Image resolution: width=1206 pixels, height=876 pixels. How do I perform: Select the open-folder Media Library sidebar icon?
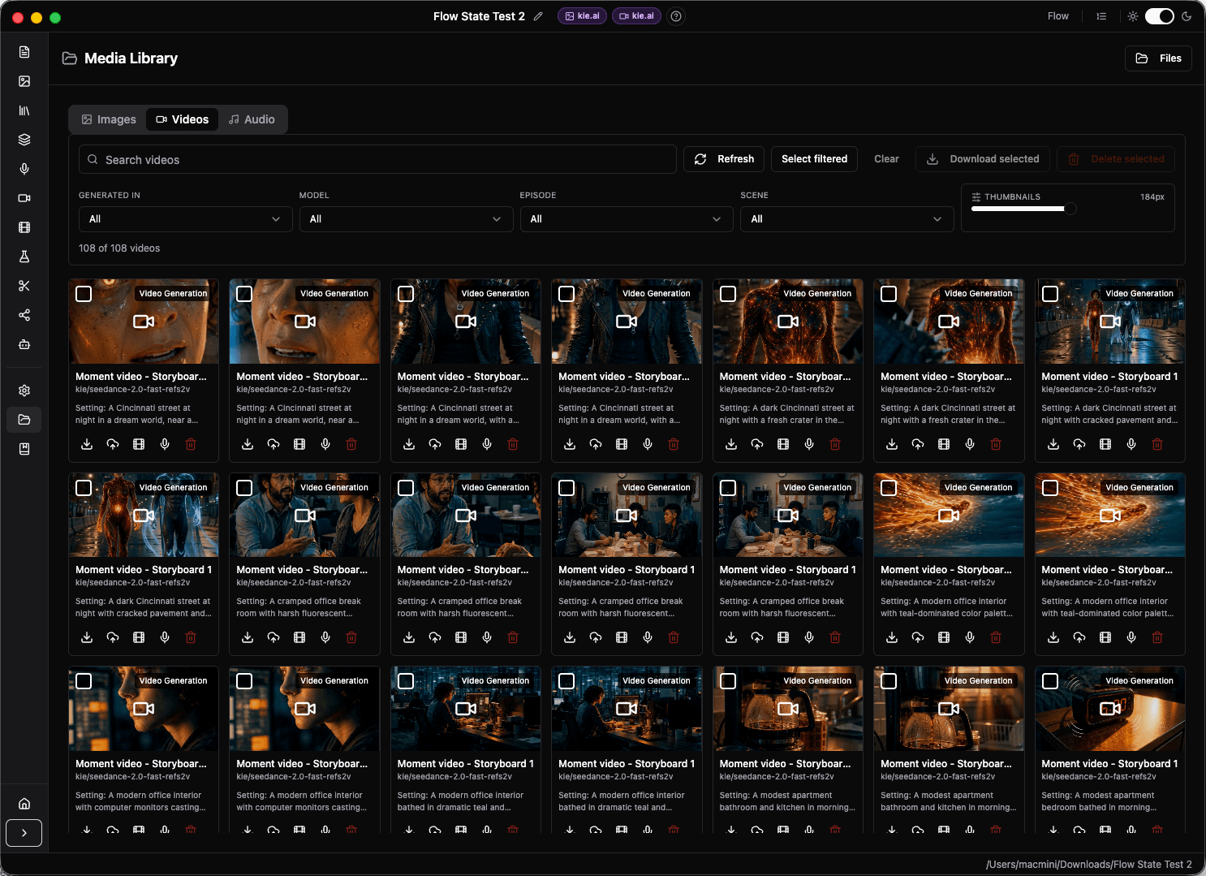click(24, 420)
